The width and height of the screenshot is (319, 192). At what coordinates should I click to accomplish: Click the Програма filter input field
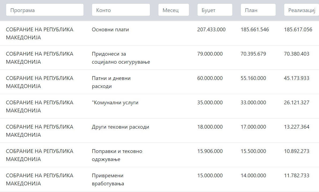click(45, 10)
